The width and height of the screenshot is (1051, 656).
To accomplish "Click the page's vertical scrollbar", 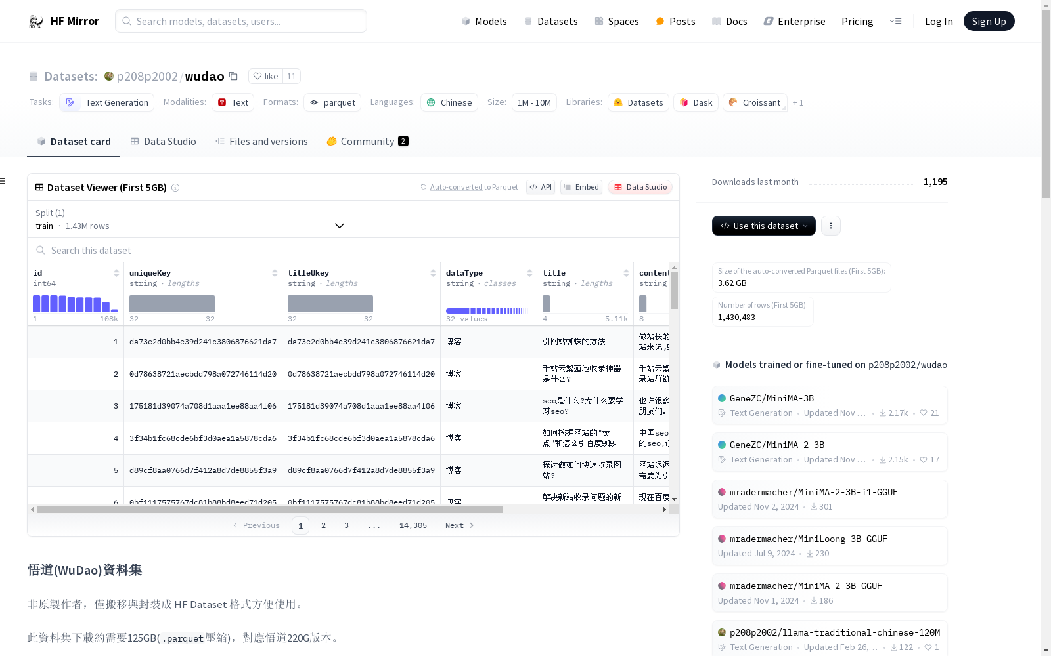I will pos(1046,105).
